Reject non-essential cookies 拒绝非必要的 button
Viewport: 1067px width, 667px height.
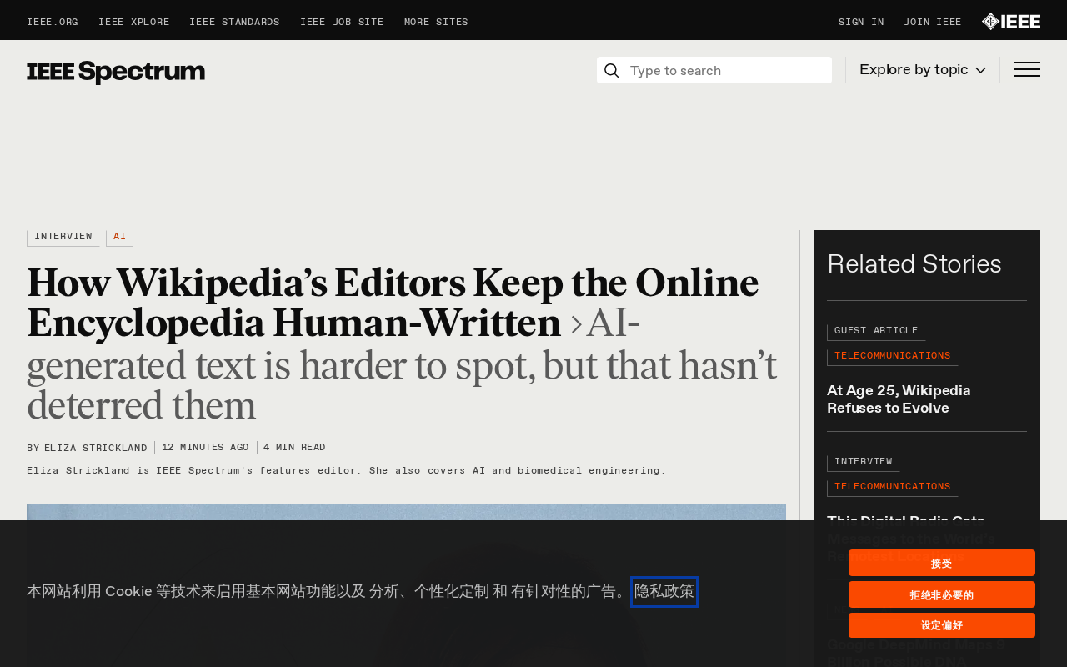tap(942, 594)
